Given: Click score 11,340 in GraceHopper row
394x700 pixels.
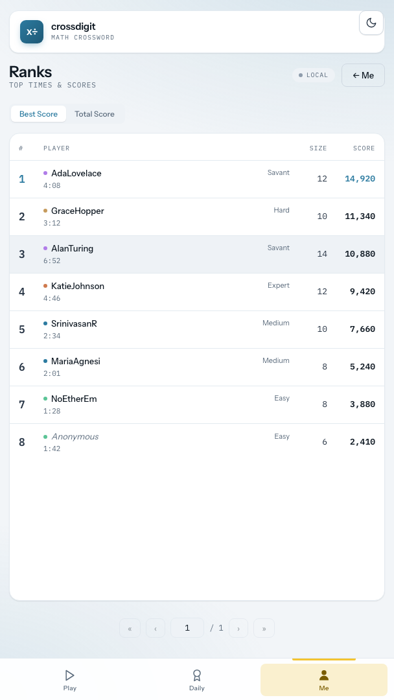Looking at the screenshot, I should pyautogui.click(x=360, y=216).
